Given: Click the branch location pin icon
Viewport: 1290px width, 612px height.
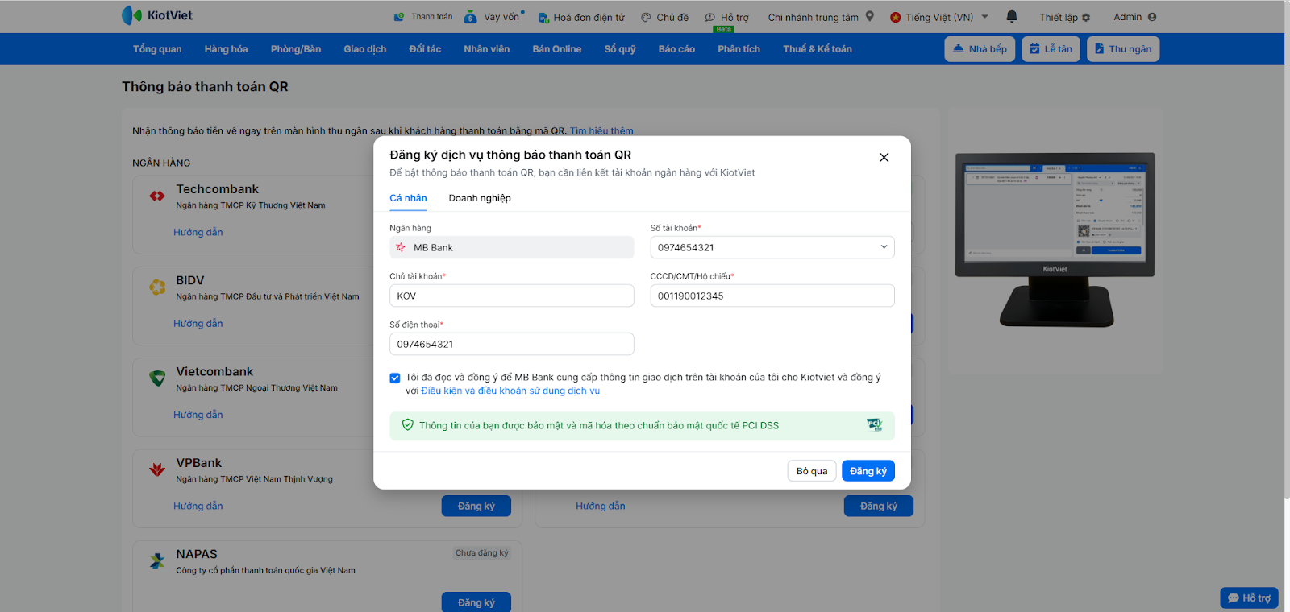Looking at the screenshot, I should pyautogui.click(x=870, y=16).
